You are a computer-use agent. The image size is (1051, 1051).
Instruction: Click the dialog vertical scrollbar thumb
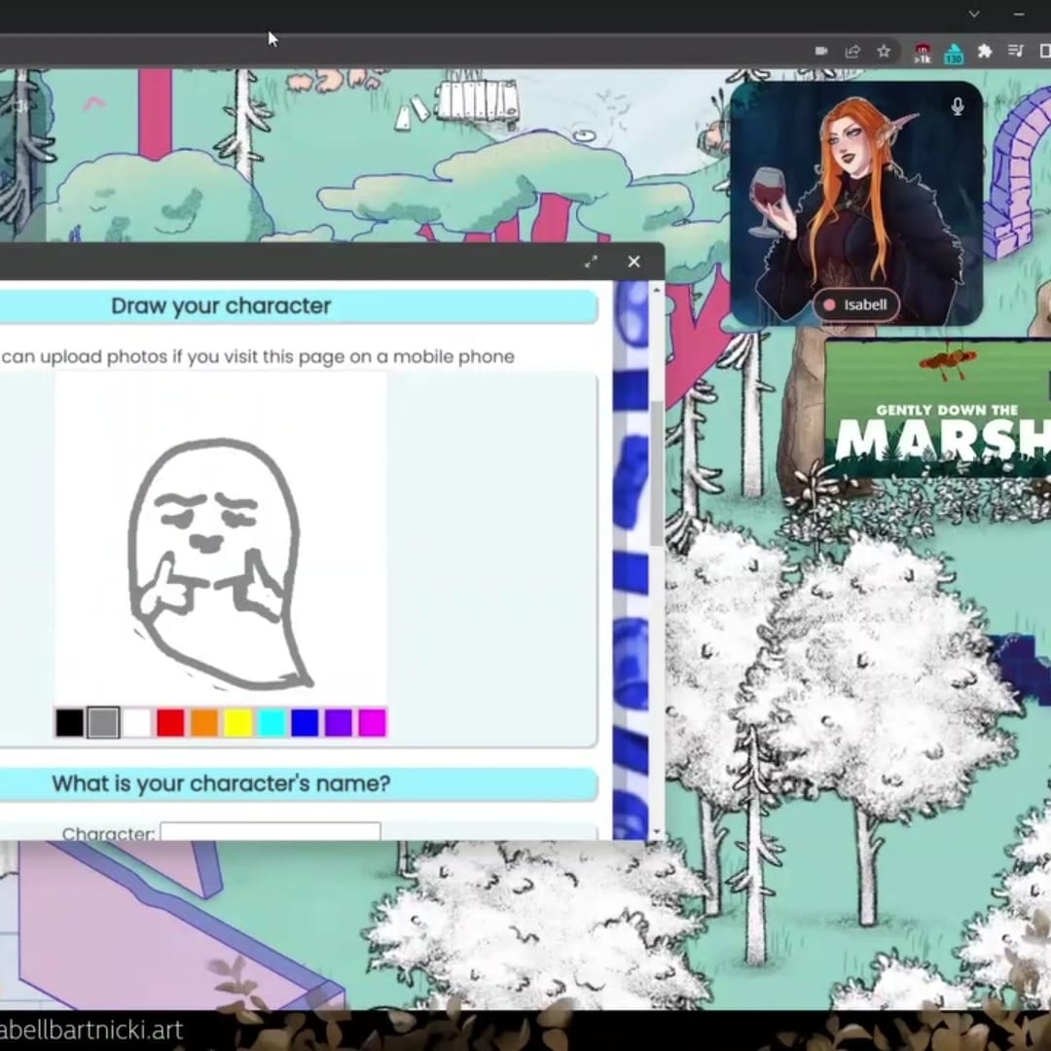click(x=656, y=473)
